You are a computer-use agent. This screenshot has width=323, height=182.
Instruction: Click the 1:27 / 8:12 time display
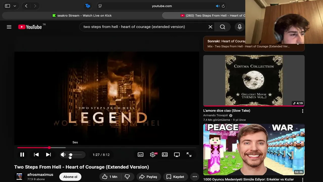tap(101, 155)
